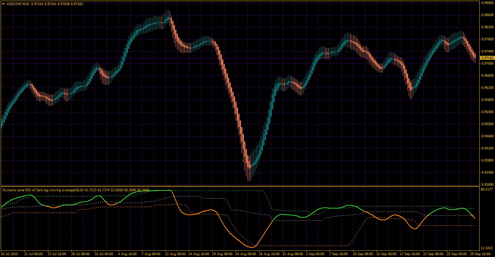Click the 17 Sep 16:00 time label
The height and width of the screenshot is (257, 495).
[409, 254]
